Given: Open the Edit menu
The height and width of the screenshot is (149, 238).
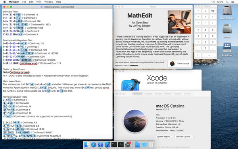Looking at the screenshot, I should [31, 2].
